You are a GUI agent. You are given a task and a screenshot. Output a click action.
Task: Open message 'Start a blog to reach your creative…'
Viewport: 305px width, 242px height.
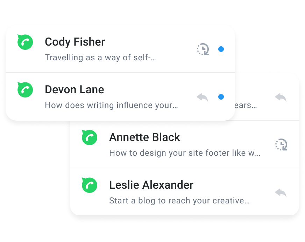pyautogui.click(x=179, y=201)
